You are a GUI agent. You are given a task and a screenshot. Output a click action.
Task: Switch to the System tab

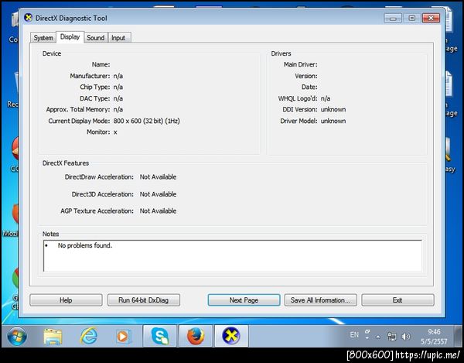pyautogui.click(x=43, y=38)
